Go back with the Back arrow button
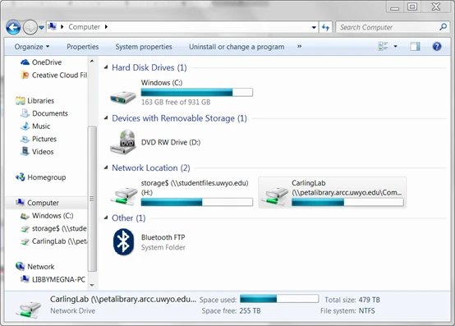 [x=13, y=28]
